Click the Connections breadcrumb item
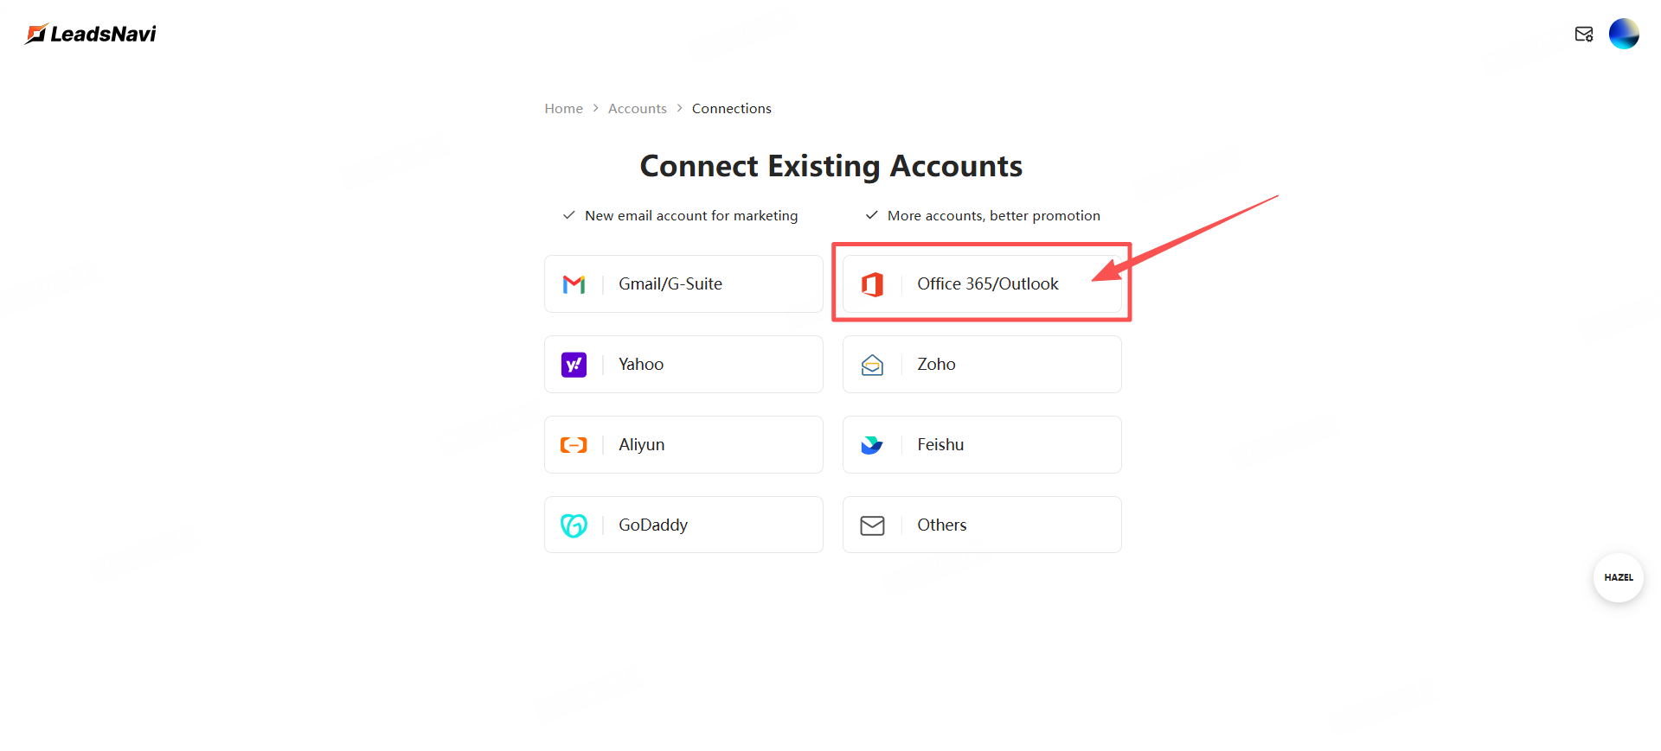The image size is (1661, 751). click(731, 109)
